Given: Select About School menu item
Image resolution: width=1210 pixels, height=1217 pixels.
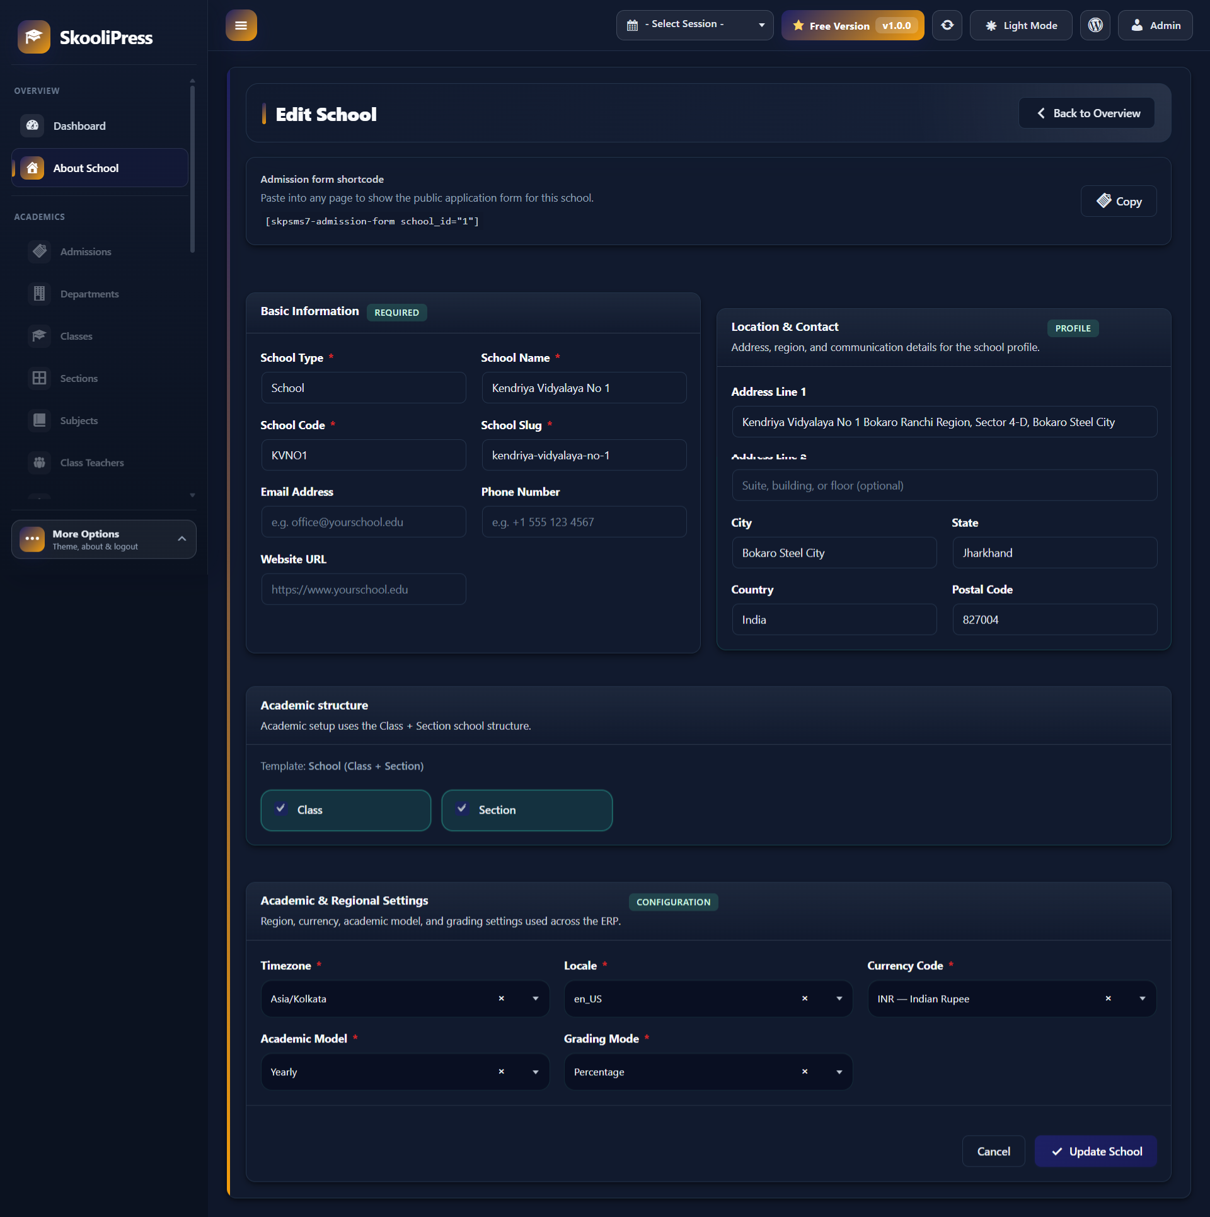Looking at the screenshot, I should 100,168.
